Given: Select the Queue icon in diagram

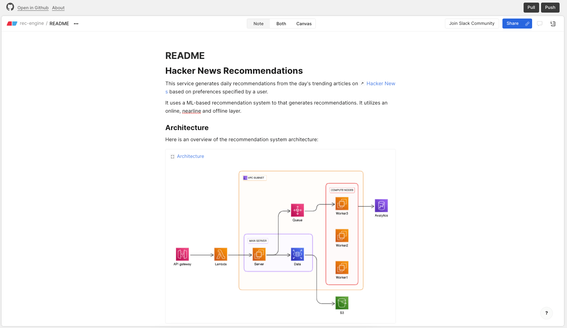Looking at the screenshot, I should [x=298, y=210].
